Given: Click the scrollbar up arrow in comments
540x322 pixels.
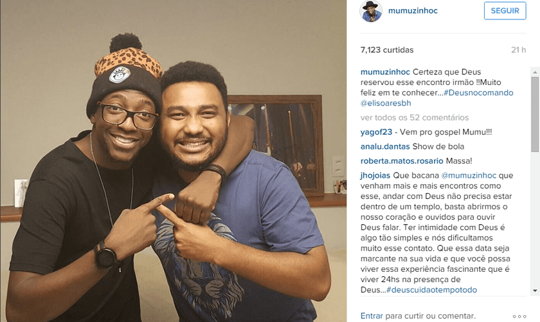Looking at the screenshot, I should click(535, 71).
